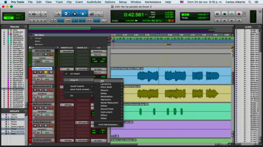Select the Pencil tool
The image size is (263, 147).
99,14
